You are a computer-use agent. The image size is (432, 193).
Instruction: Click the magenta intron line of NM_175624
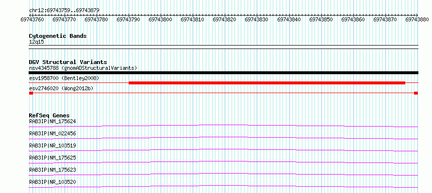coord(223,125)
